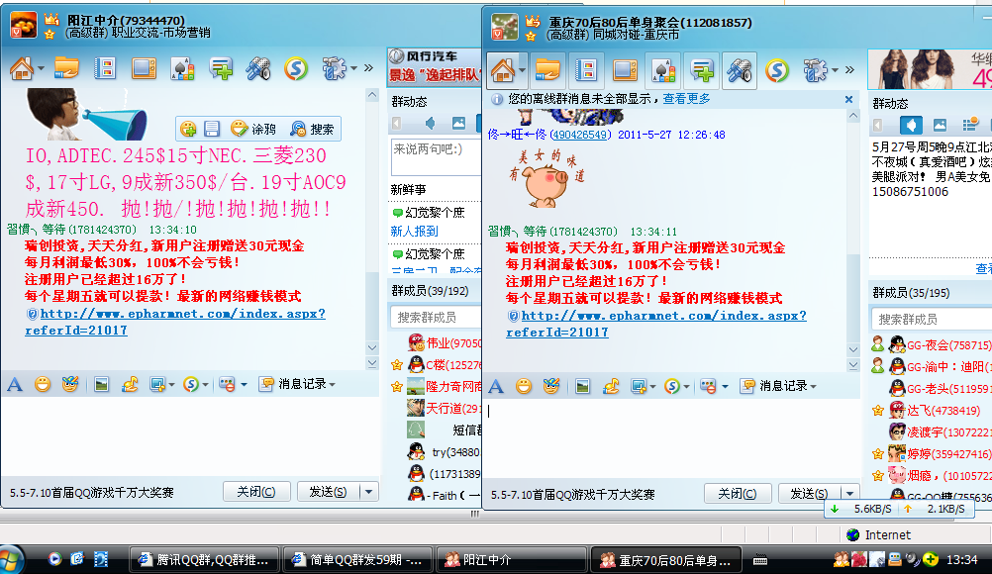Open group shared folder in 阳江中介 window
This screenshot has width=992, height=574.
66,68
